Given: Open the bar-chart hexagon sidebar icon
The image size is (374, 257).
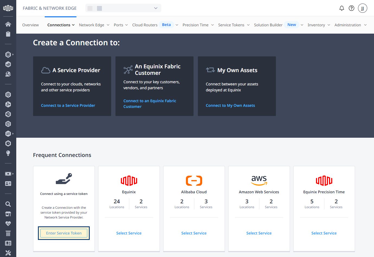Looking at the screenshot, I should (x=8, y=64).
